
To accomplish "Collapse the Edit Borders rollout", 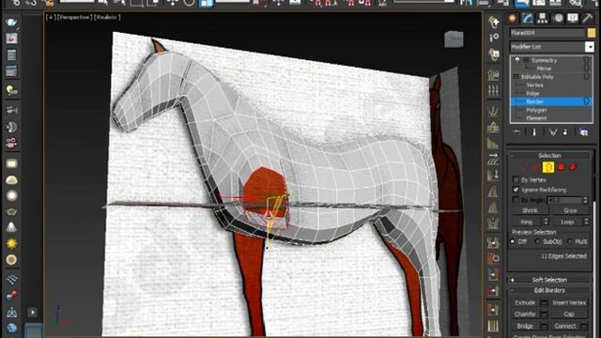I will pyautogui.click(x=549, y=290).
